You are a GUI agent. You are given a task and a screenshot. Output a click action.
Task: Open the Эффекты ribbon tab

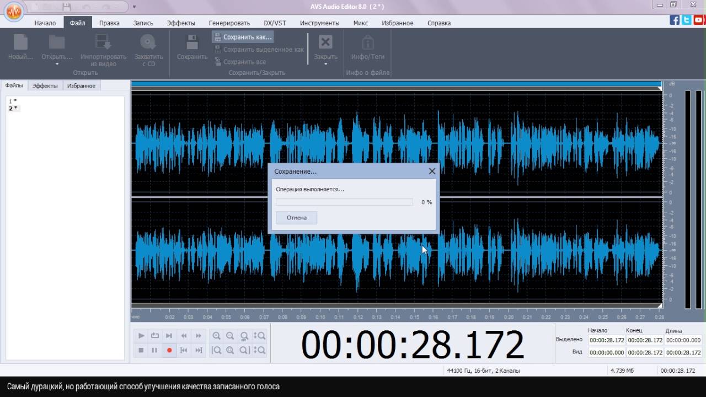[181, 23]
